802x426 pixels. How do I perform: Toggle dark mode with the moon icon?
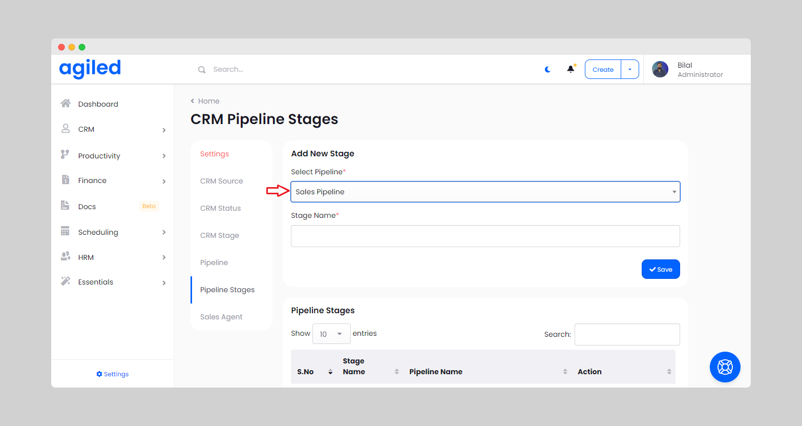click(547, 69)
